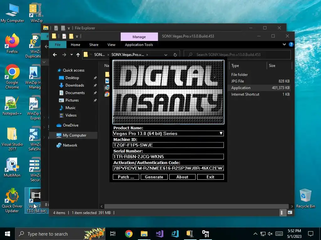Image resolution: width=321 pixels, height=240 pixels.
Task: Go up one folder level in Explorer
Action: coord(78,55)
